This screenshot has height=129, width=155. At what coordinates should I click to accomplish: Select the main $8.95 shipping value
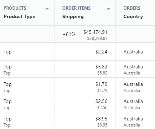[102, 119]
